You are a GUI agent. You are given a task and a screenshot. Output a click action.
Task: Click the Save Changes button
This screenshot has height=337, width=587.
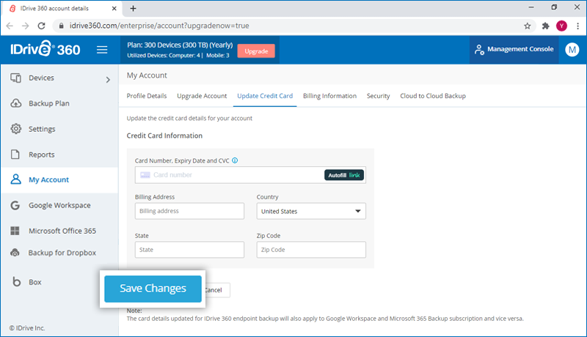153,289
